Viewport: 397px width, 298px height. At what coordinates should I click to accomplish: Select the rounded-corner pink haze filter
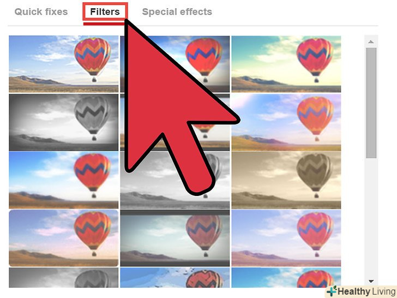64,238
